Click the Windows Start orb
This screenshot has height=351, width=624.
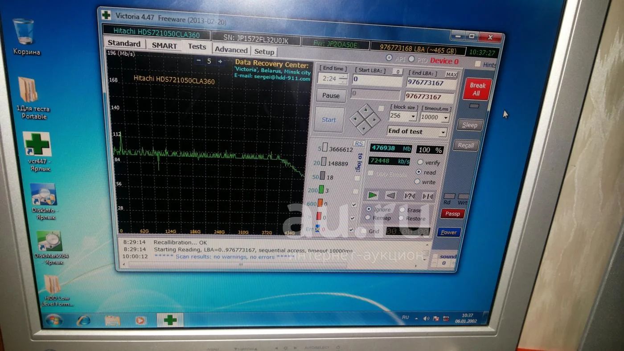(x=54, y=320)
